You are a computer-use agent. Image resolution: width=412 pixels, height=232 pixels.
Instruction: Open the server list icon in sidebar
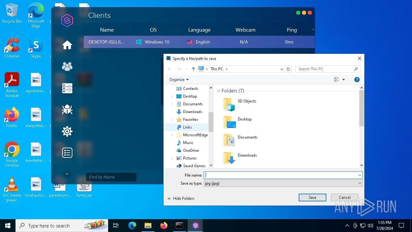[67, 88]
